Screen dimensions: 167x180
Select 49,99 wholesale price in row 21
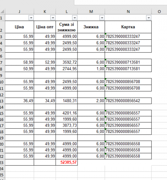click(45, 150)
